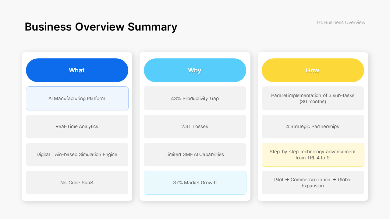Click the 2.3T Losses box
The height and width of the screenshot is (219, 390).
tap(195, 127)
